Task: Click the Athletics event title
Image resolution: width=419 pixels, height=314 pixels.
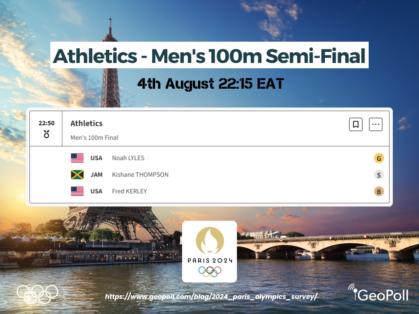Action: click(x=86, y=123)
